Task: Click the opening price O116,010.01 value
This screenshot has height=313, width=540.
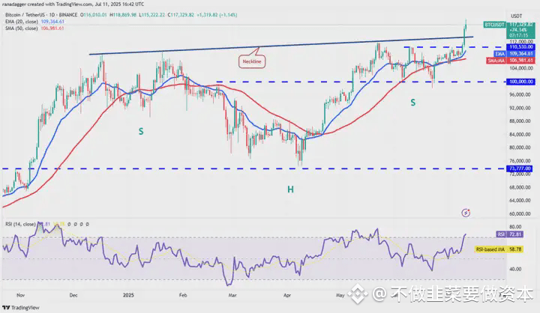Action: tap(94, 15)
